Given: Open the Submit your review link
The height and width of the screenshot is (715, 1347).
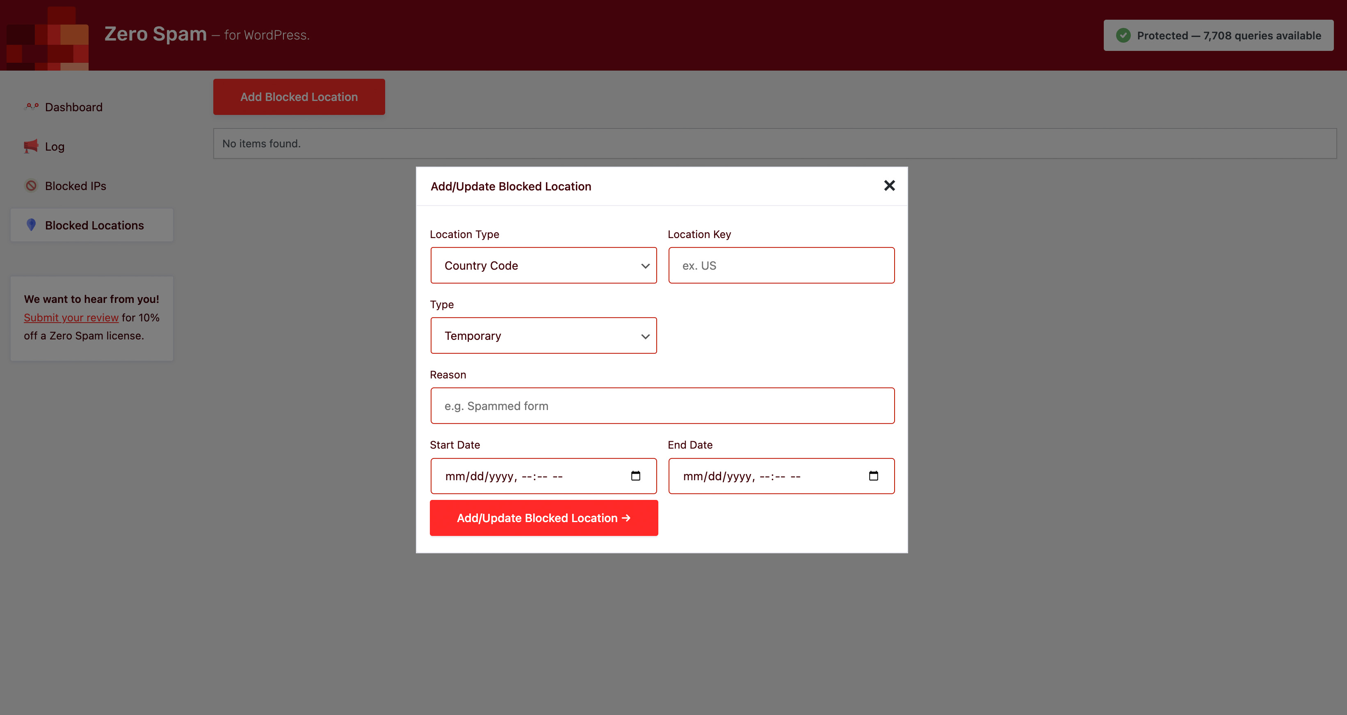Looking at the screenshot, I should click(71, 317).
